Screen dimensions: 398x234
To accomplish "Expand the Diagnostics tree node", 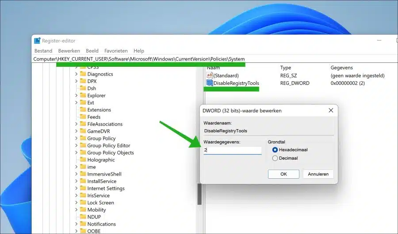I will (x=77, y=74).
